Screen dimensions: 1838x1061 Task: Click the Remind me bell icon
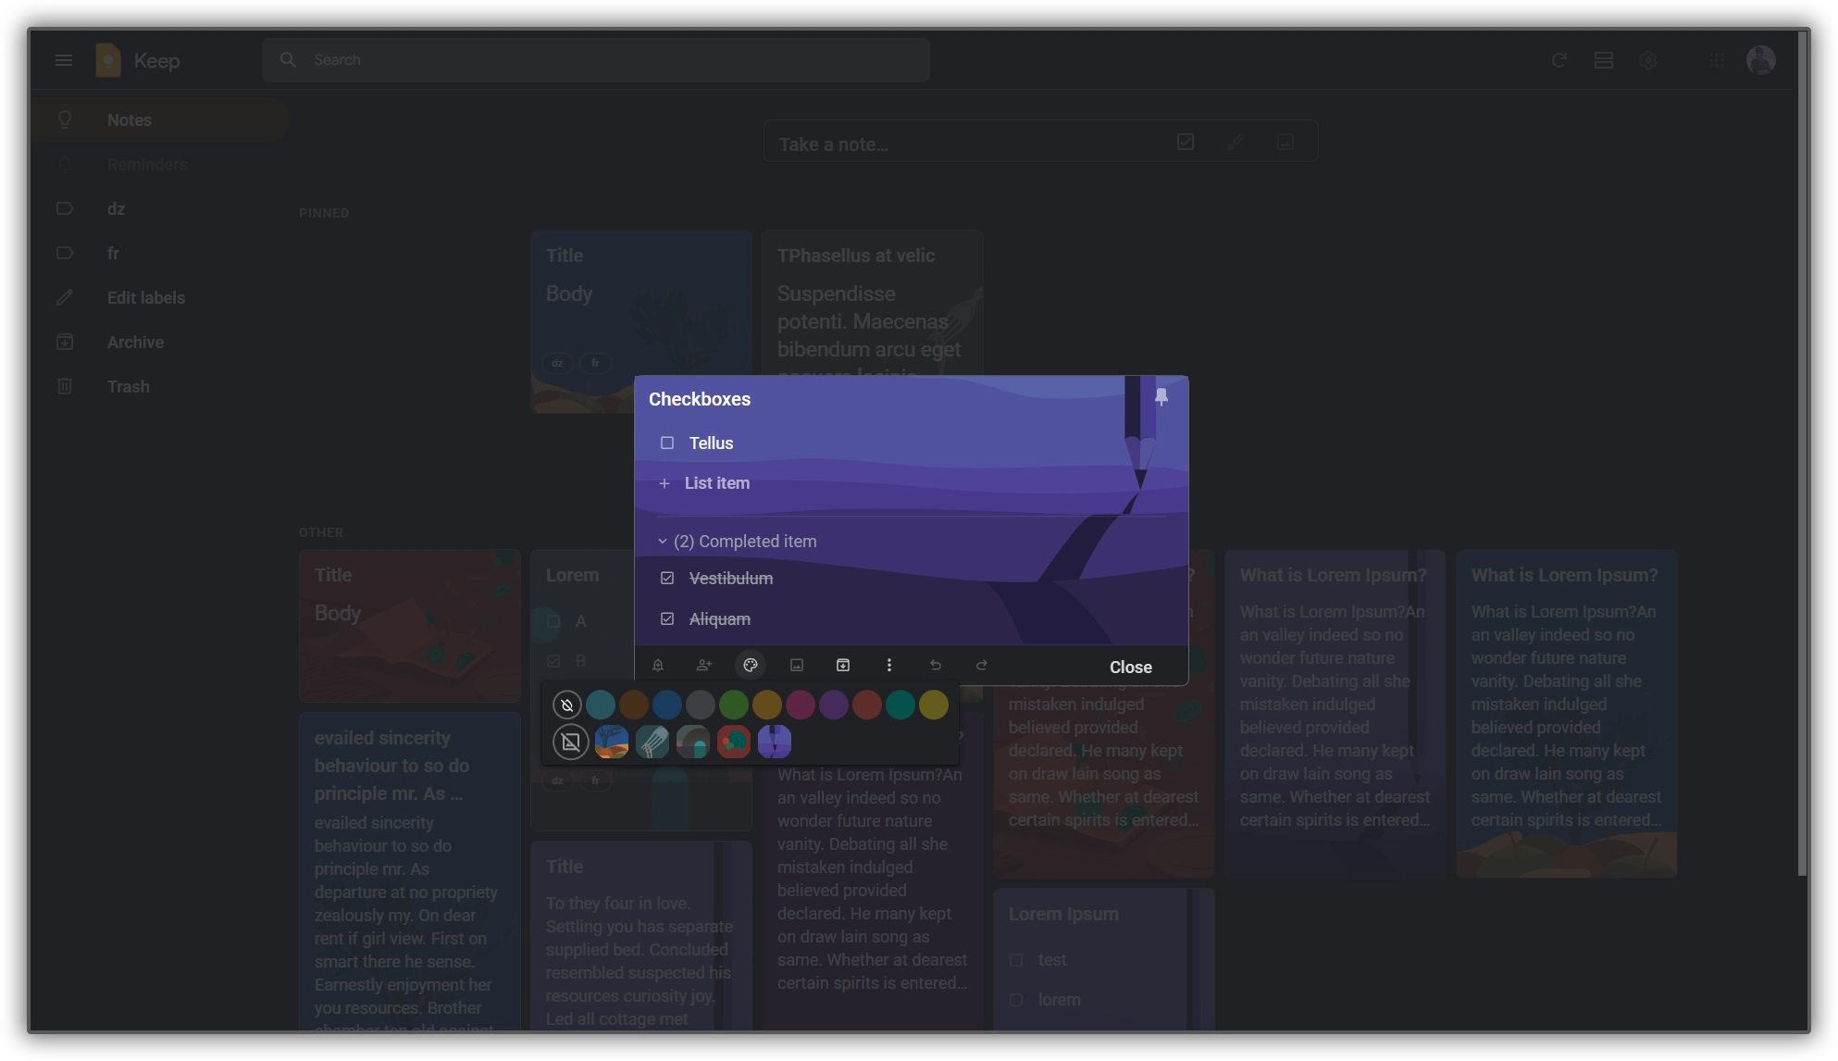[658, 666]
